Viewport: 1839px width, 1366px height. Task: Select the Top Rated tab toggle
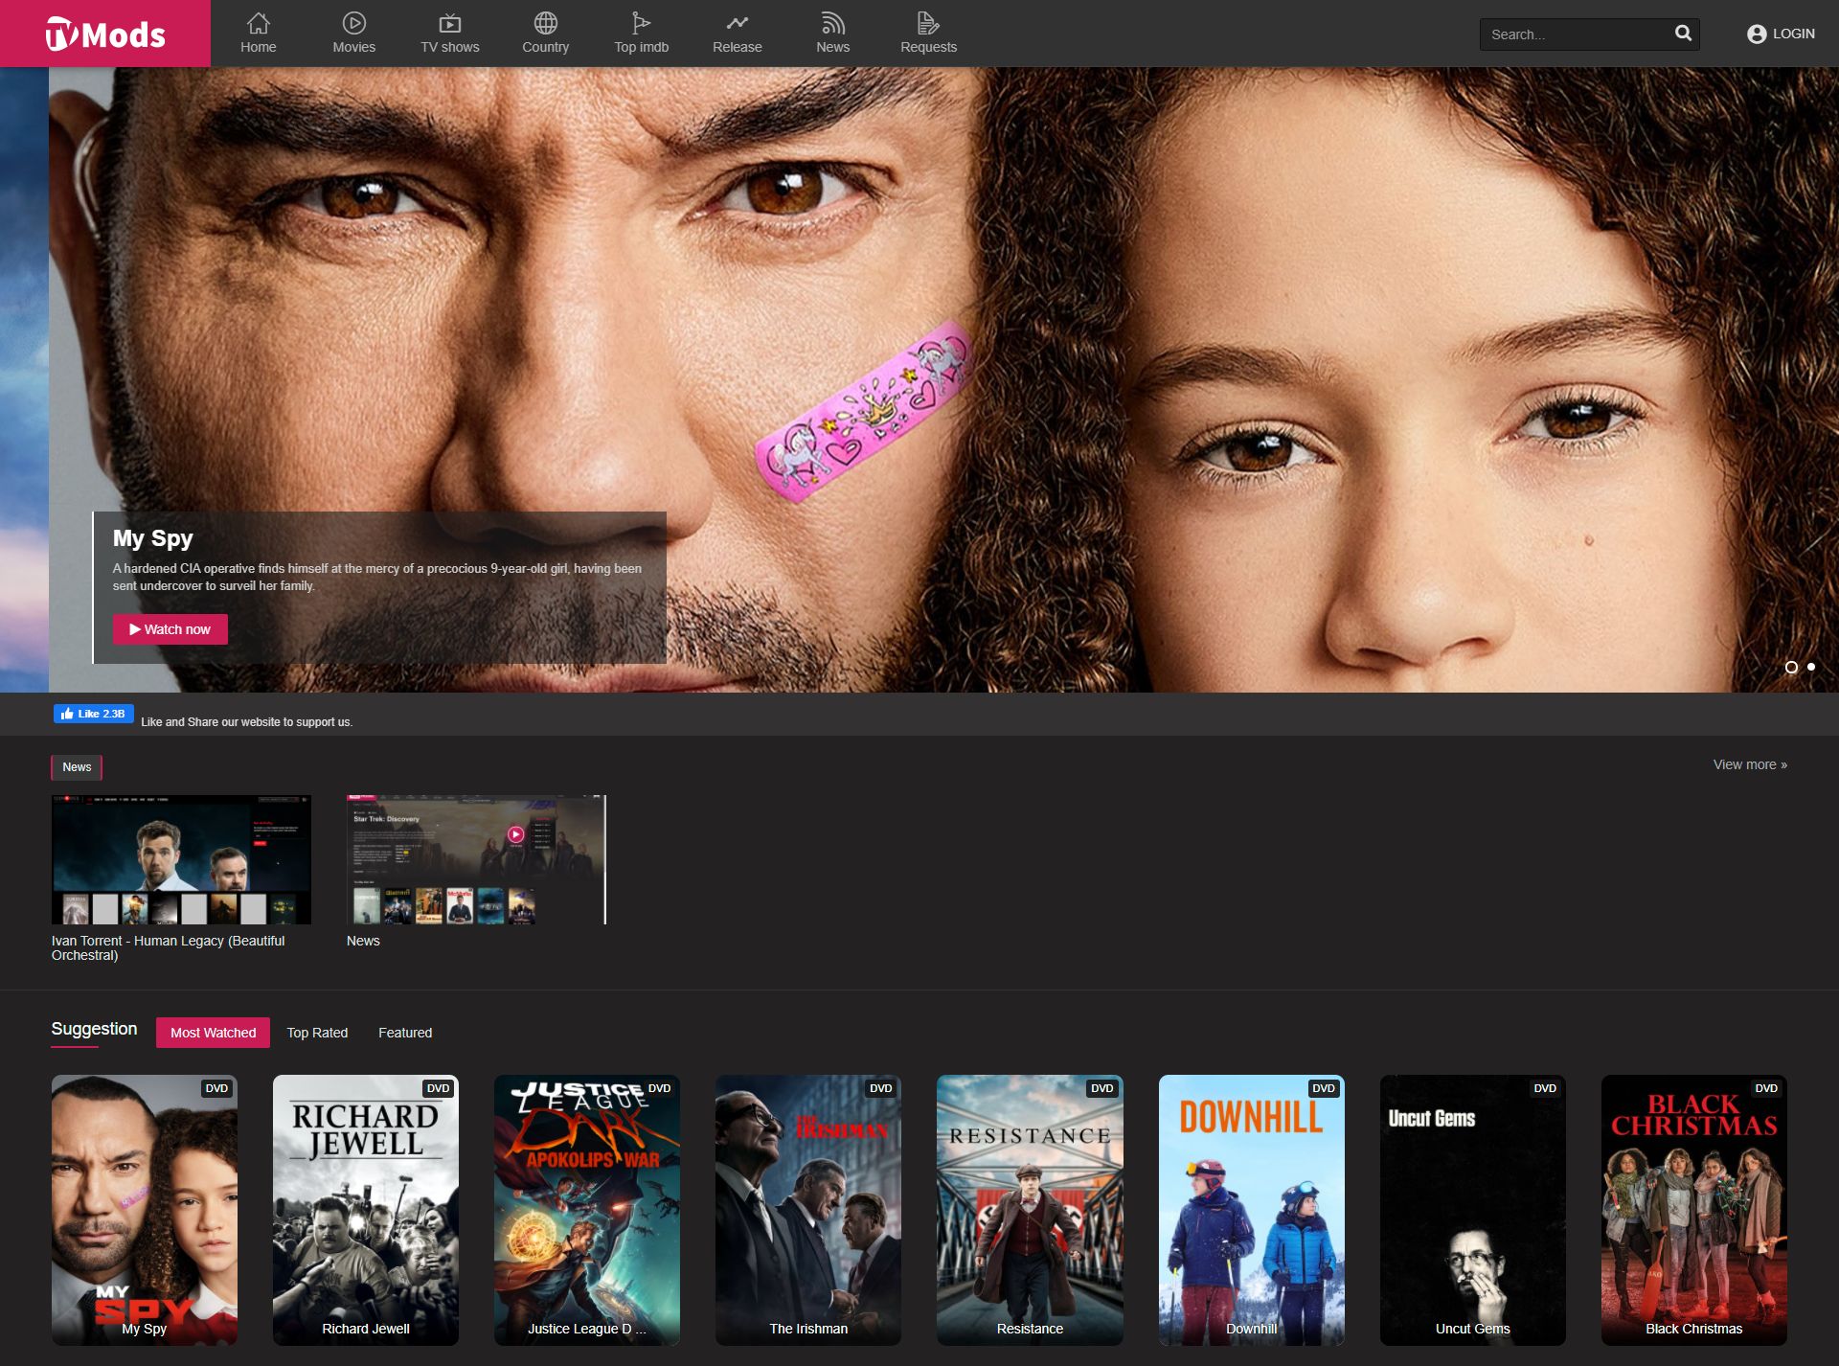coord(318,1032)
